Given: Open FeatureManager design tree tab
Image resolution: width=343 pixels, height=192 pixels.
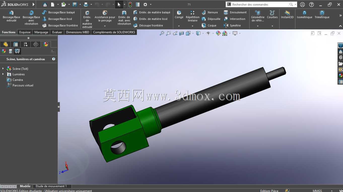Looking at the screenshot, I should [x=6, y=44].
